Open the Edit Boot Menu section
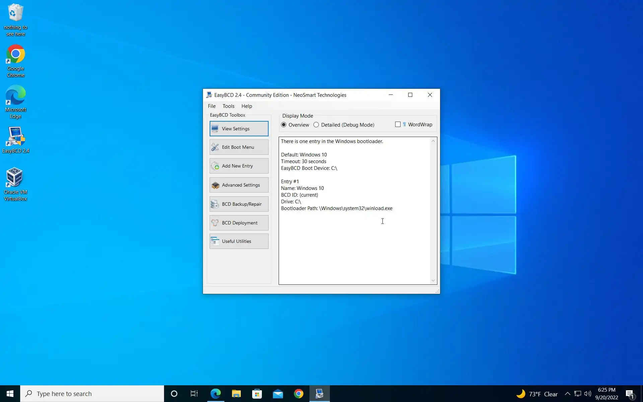This screenshot has width=643, height=402. [239, 147]
